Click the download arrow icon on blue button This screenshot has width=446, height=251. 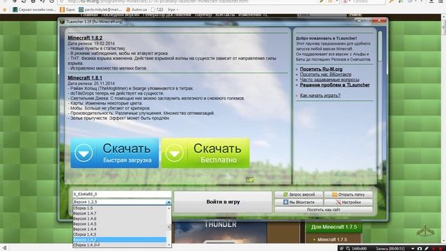pyautogui.click(x=84, y=153)
